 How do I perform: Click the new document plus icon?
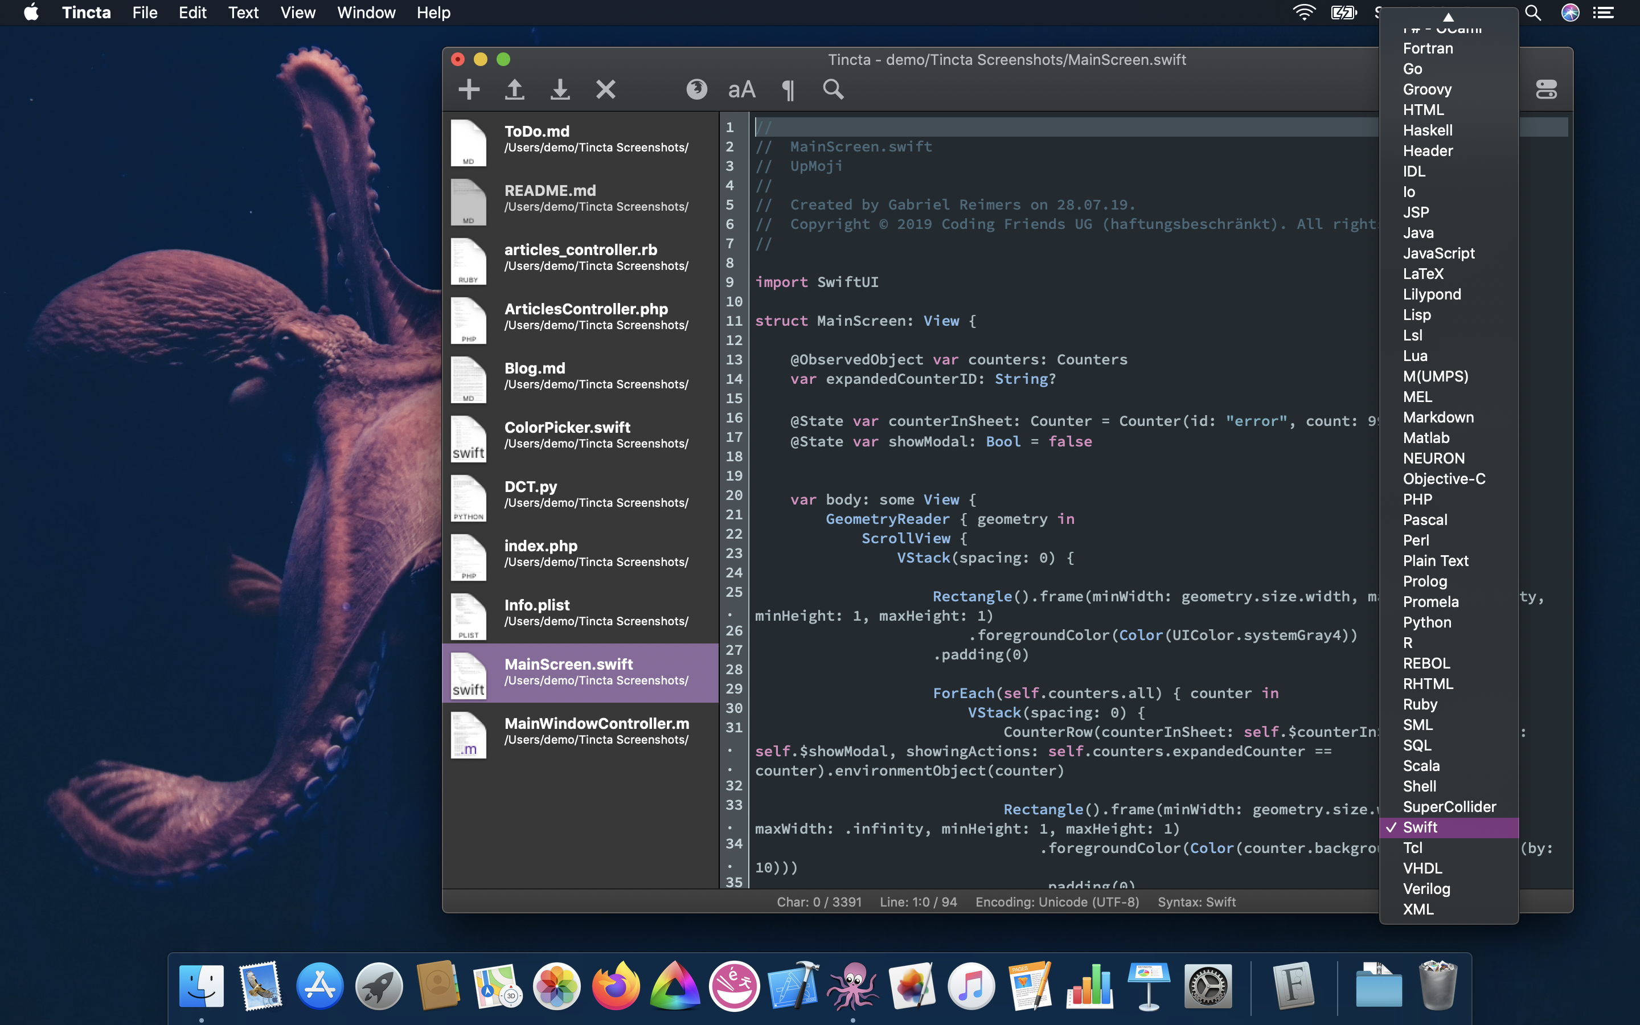pos(468,89)
